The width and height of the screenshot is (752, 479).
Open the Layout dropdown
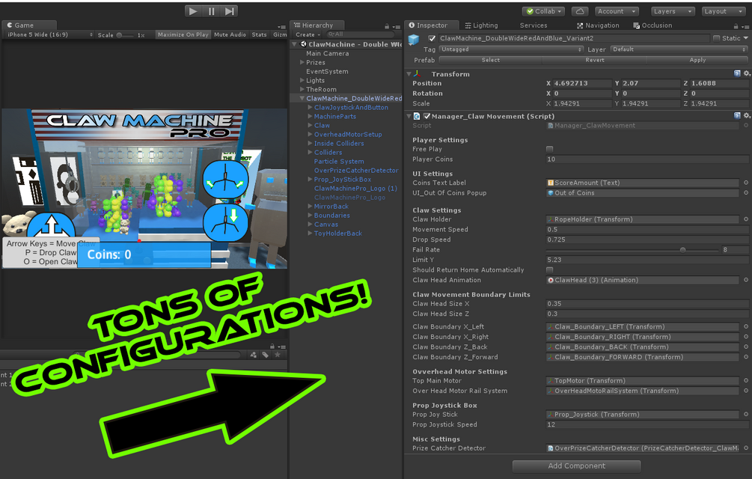724,11
